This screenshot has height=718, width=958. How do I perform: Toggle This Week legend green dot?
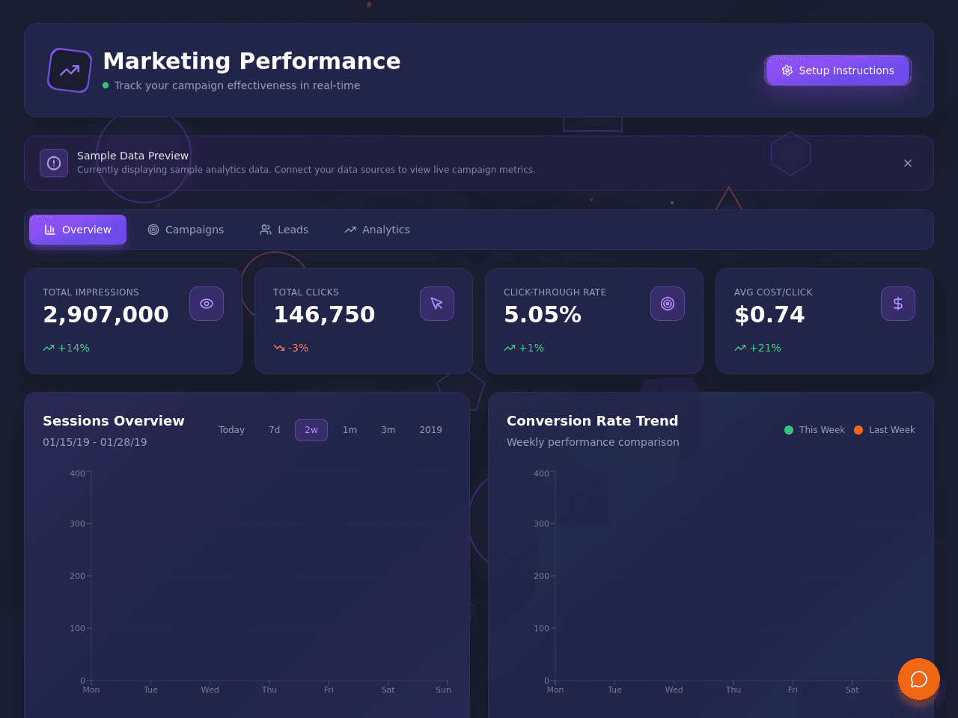click(x=789, y=430)
